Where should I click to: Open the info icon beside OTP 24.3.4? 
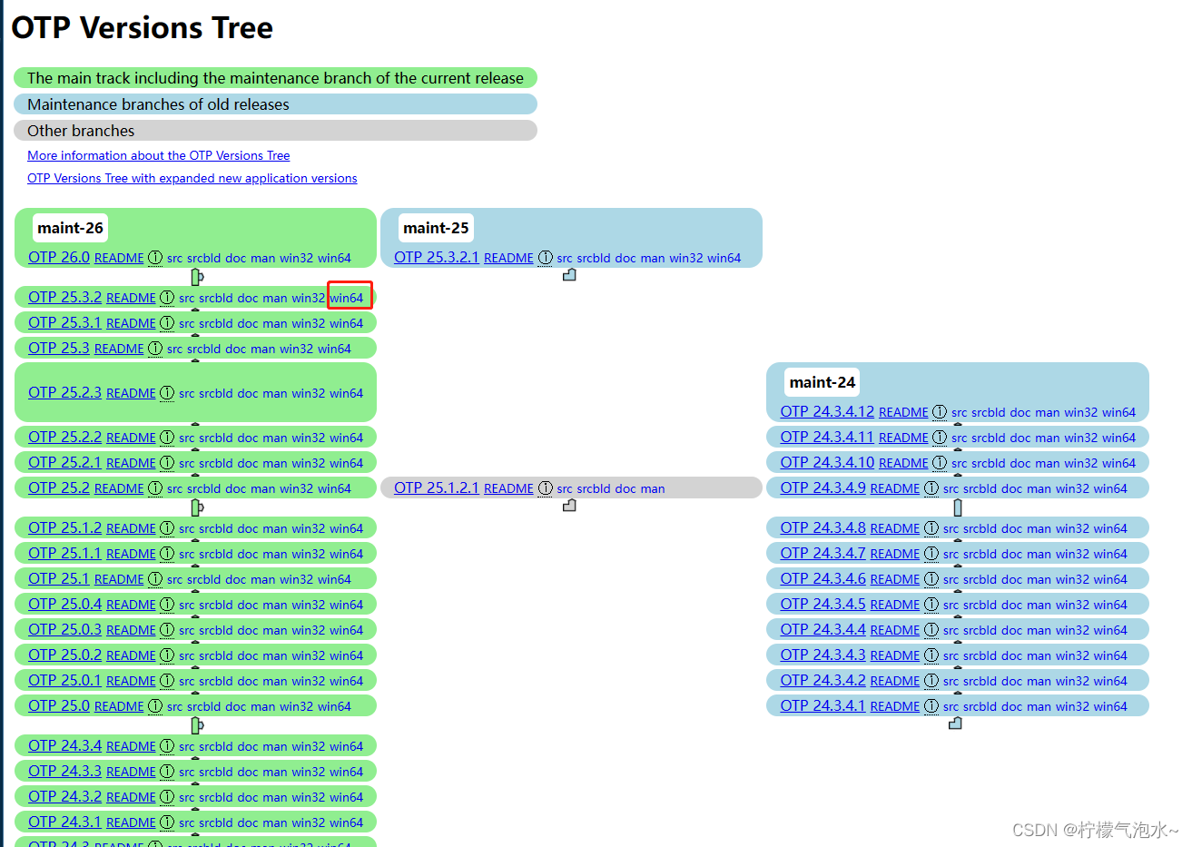(x=167, y=746)
